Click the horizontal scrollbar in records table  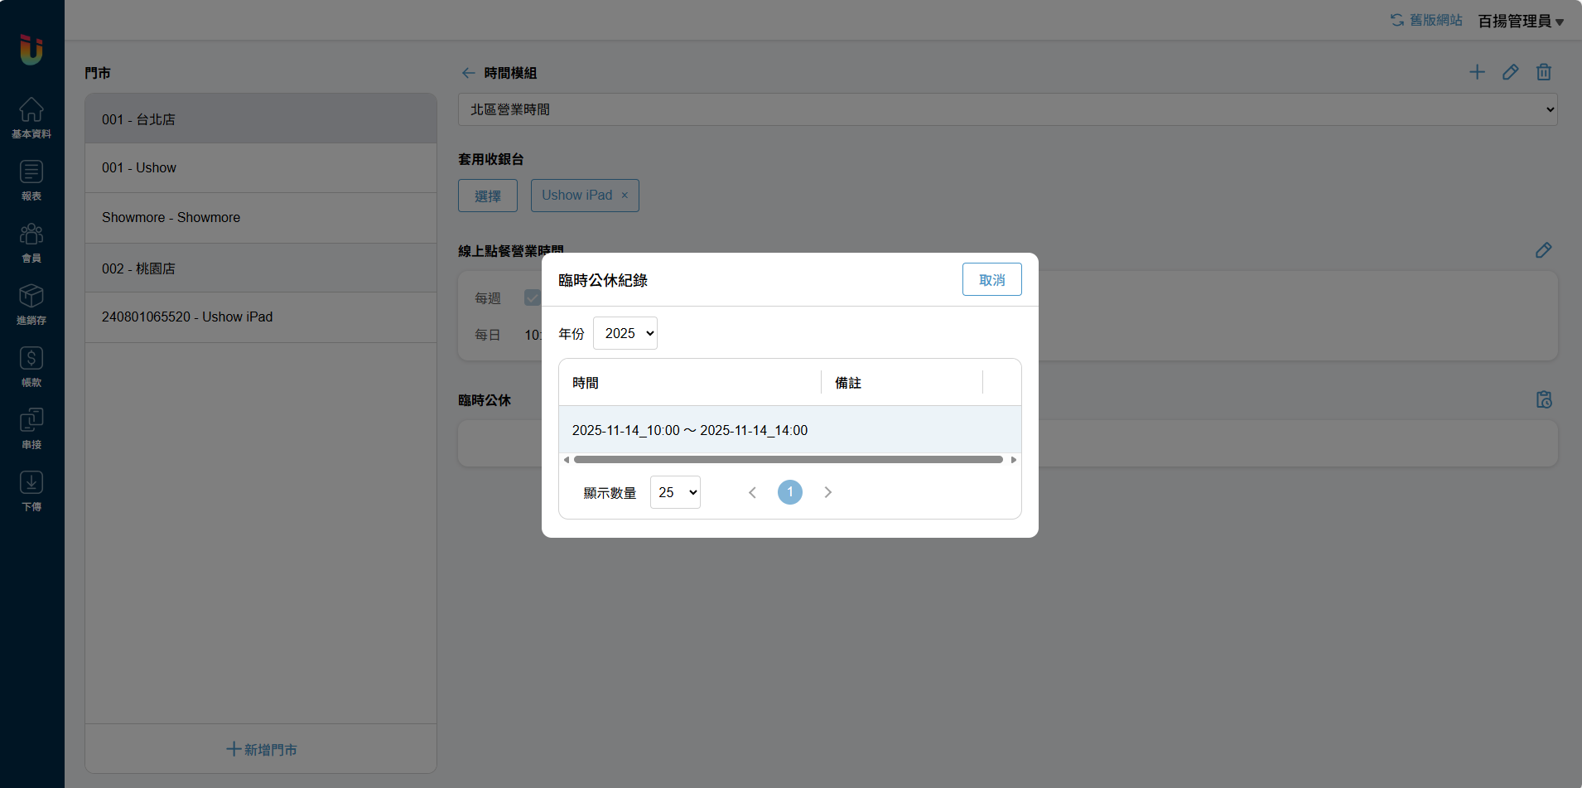tap(788, 460)
